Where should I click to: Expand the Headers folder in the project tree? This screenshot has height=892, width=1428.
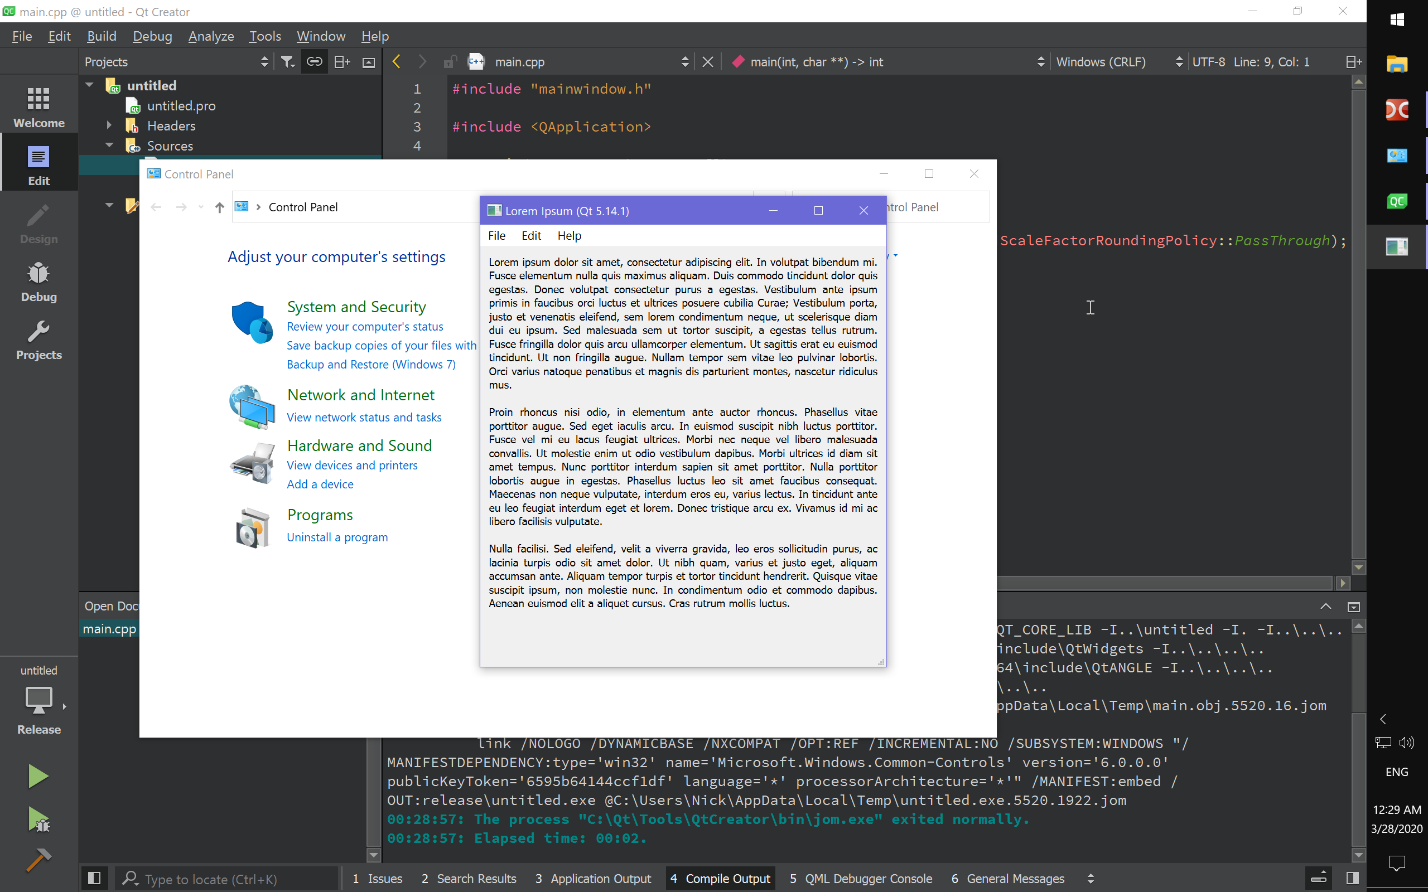pyautogui.click(x=109, y=125)
